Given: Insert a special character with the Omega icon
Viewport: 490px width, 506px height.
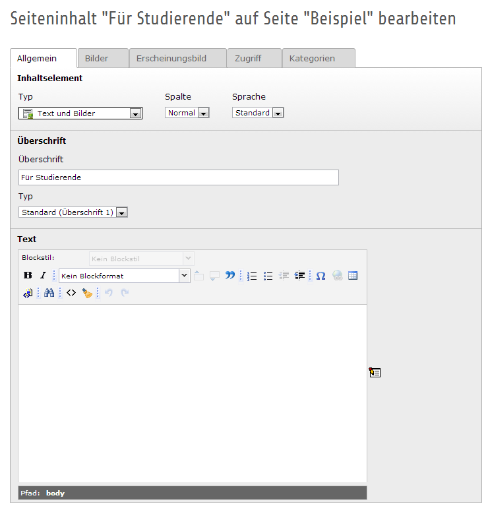Looking at the screenshot, I should (321, 276).
